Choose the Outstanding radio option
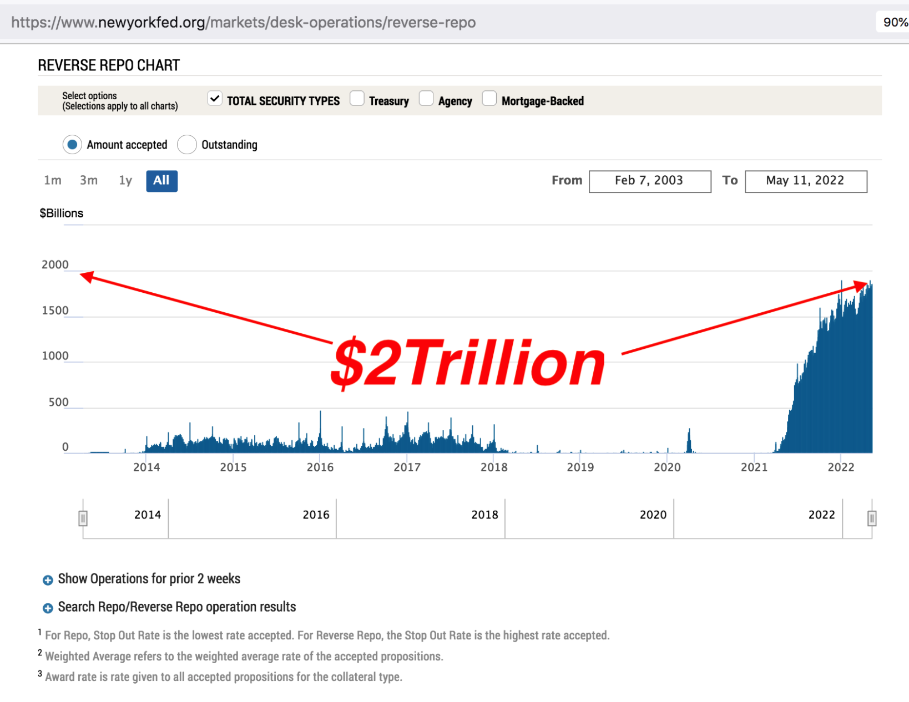The height and width of the screenshot is (702, 909). [x=187, y=145]
